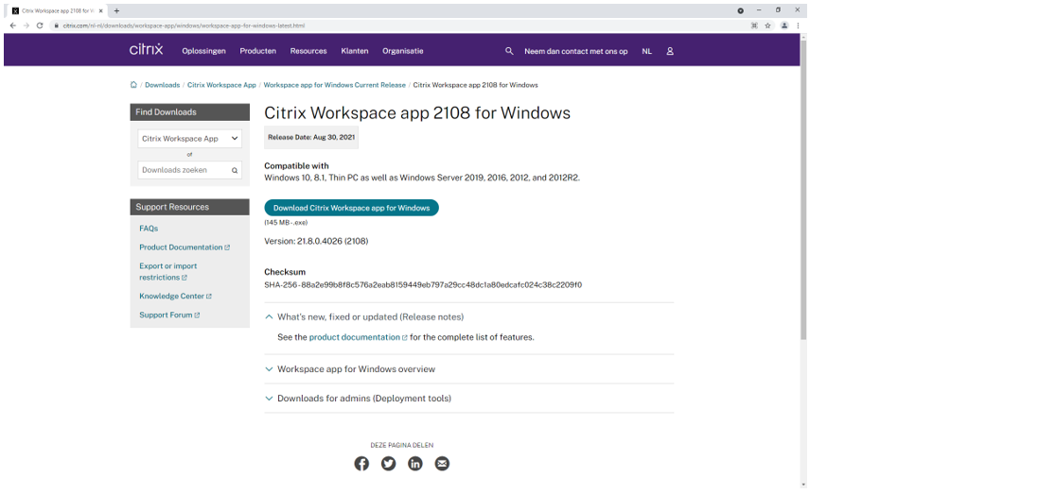Open the Producten menu
1056x494 pixels.
(x=257, y=51)
